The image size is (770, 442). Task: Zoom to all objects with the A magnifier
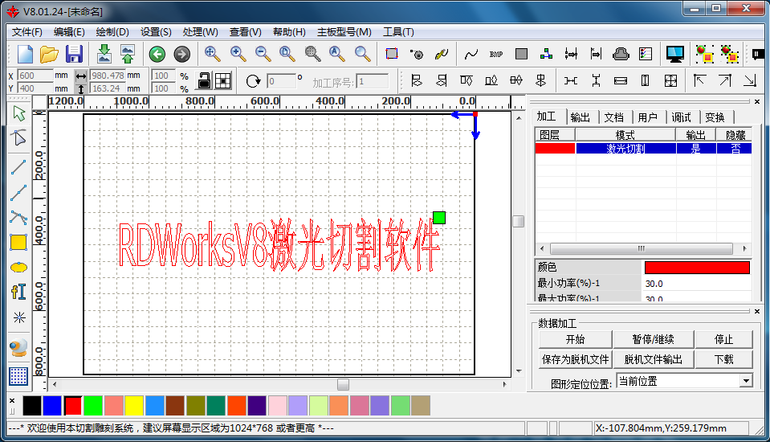(337, 54)
